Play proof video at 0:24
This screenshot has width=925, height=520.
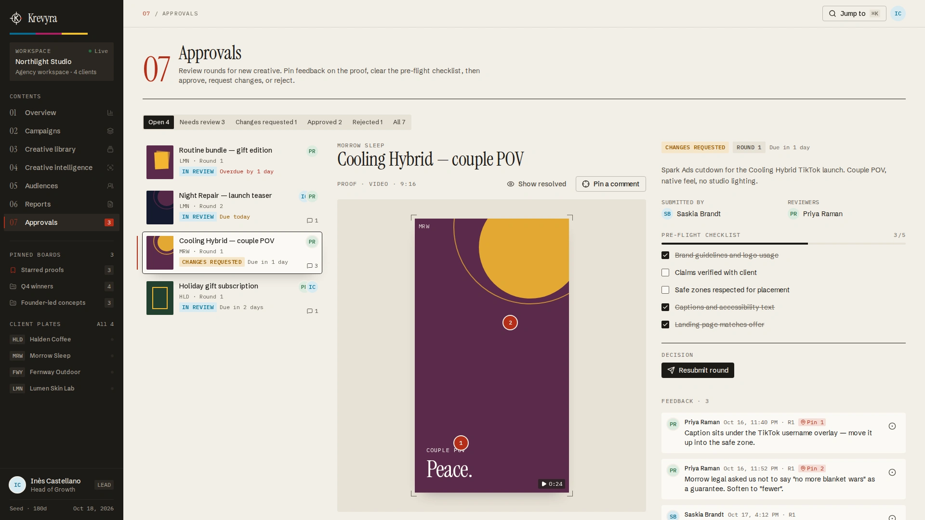(x=551, y=484)
